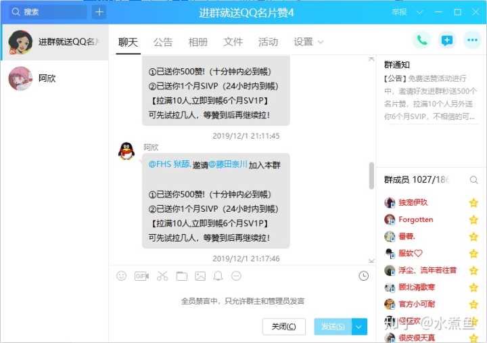This screenshot has height=343, width=487.
Task: Click the star icon beside 蕃蕃.
Action: click(x=473, y=237)
